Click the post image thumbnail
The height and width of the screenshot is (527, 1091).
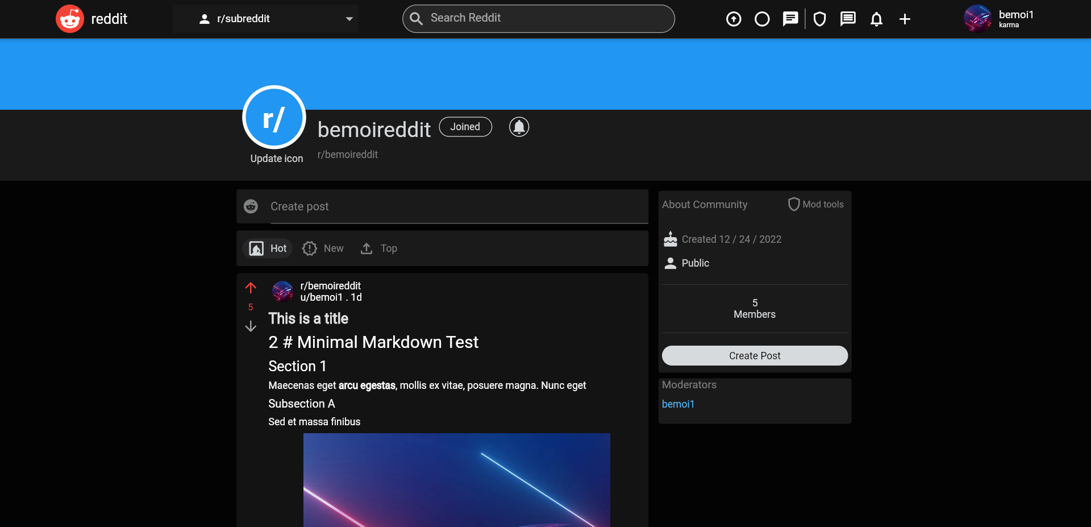click(457, 480)
